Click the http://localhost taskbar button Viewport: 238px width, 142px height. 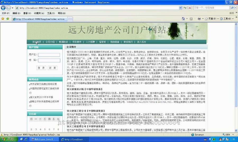point(74,139)
